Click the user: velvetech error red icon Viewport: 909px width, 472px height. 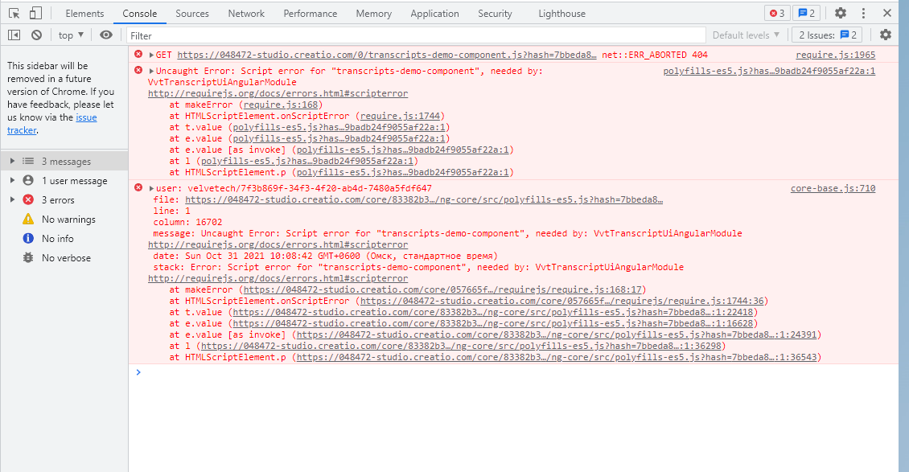pos(138,187)
